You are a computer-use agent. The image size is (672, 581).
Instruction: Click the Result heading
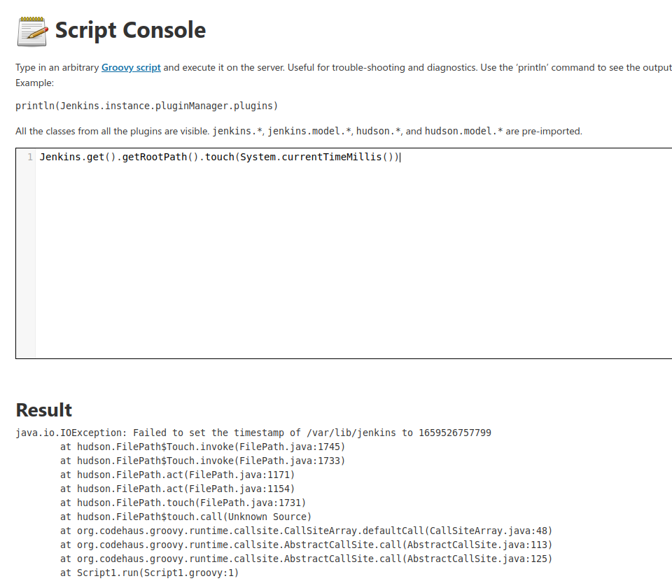[43, 409]
